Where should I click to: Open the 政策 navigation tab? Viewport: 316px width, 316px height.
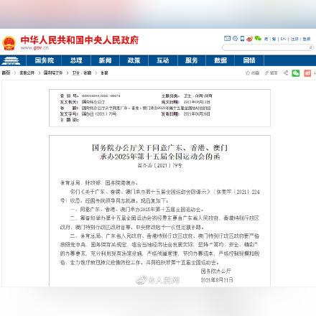coord(134,60)
